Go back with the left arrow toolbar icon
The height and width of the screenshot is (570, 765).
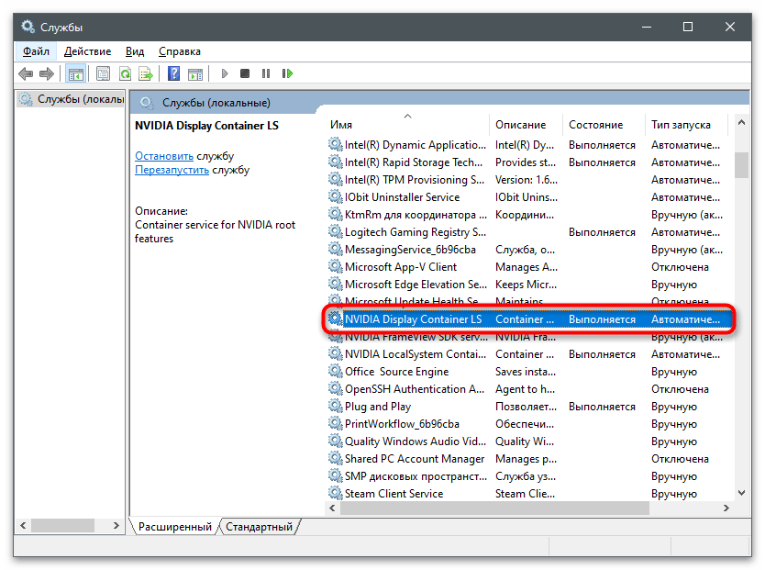coord(26,73)
